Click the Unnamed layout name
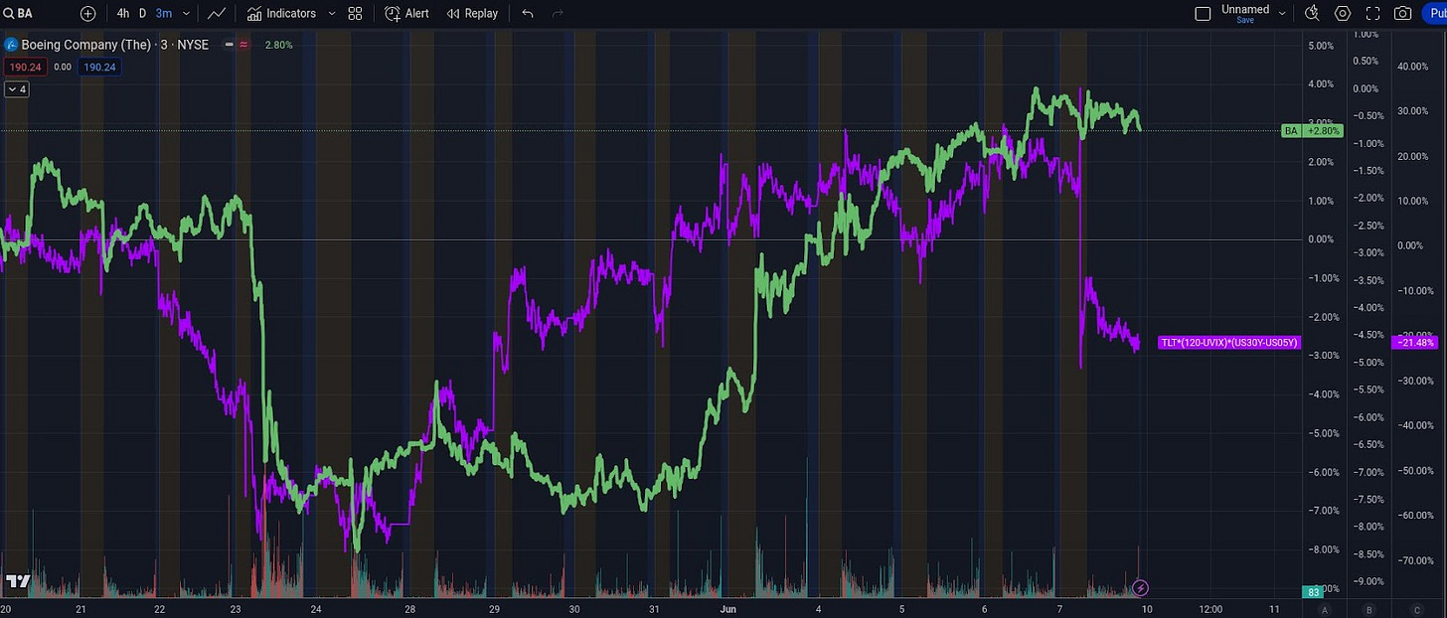 [1245, 9]
